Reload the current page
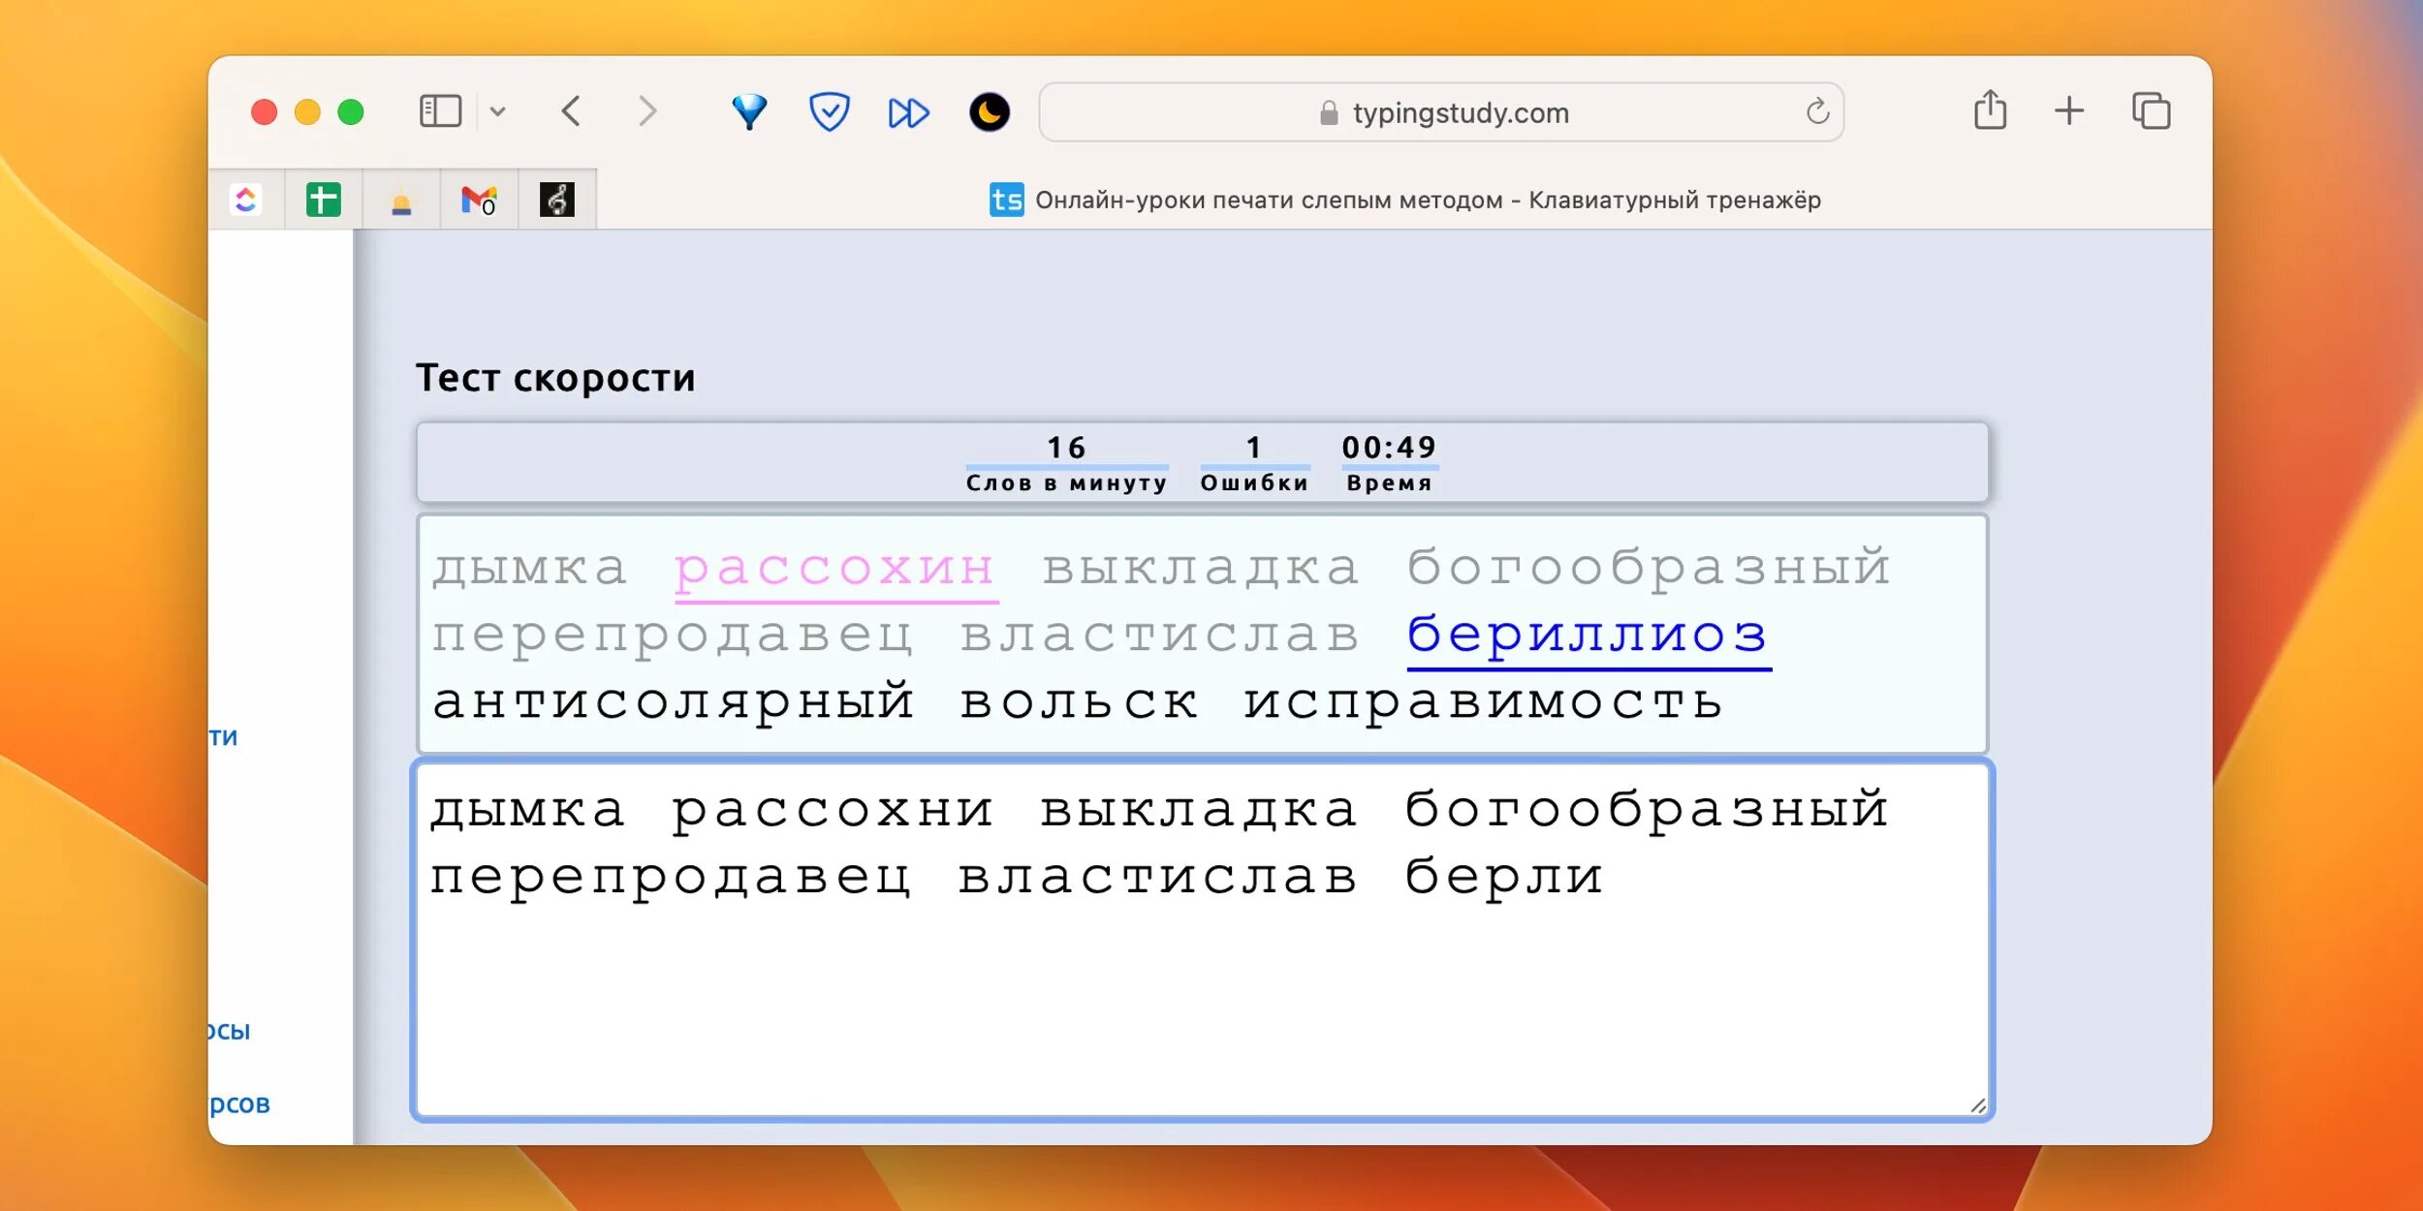 pos(1817,112)
